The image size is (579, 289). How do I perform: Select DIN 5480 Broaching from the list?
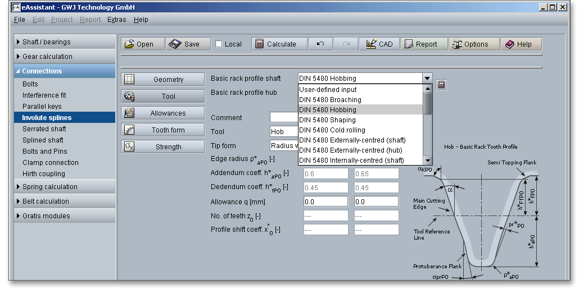[330, 100]
